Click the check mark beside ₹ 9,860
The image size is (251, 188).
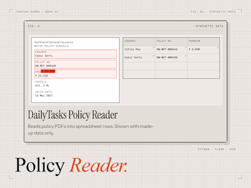[x=218, y=48]
